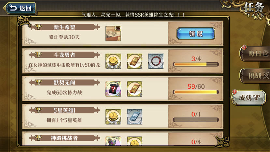Tap the red ring reward in 斗龙勇者
Image resolution: width=270 pixels, height=152 pixels.
coord(156,61)
